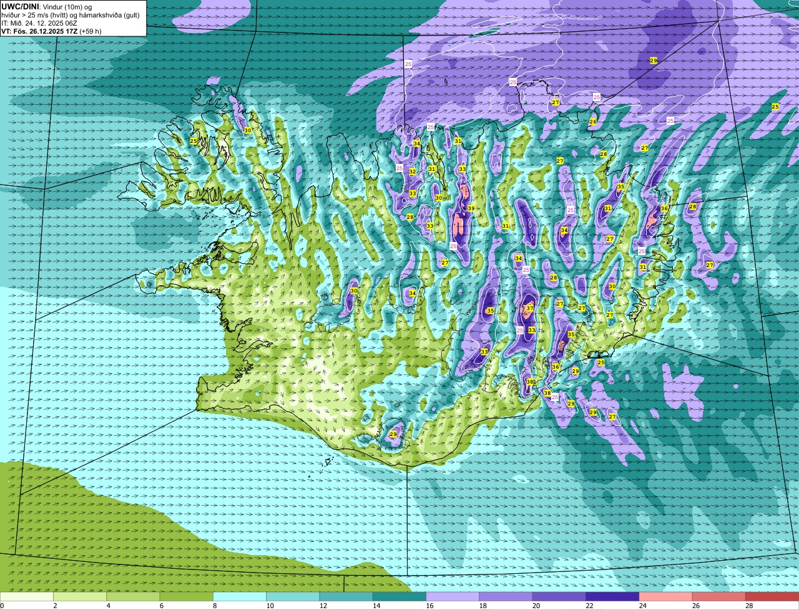
Task: Select the line starting "hviður > 25 m/s"
Action: (71, 14)
